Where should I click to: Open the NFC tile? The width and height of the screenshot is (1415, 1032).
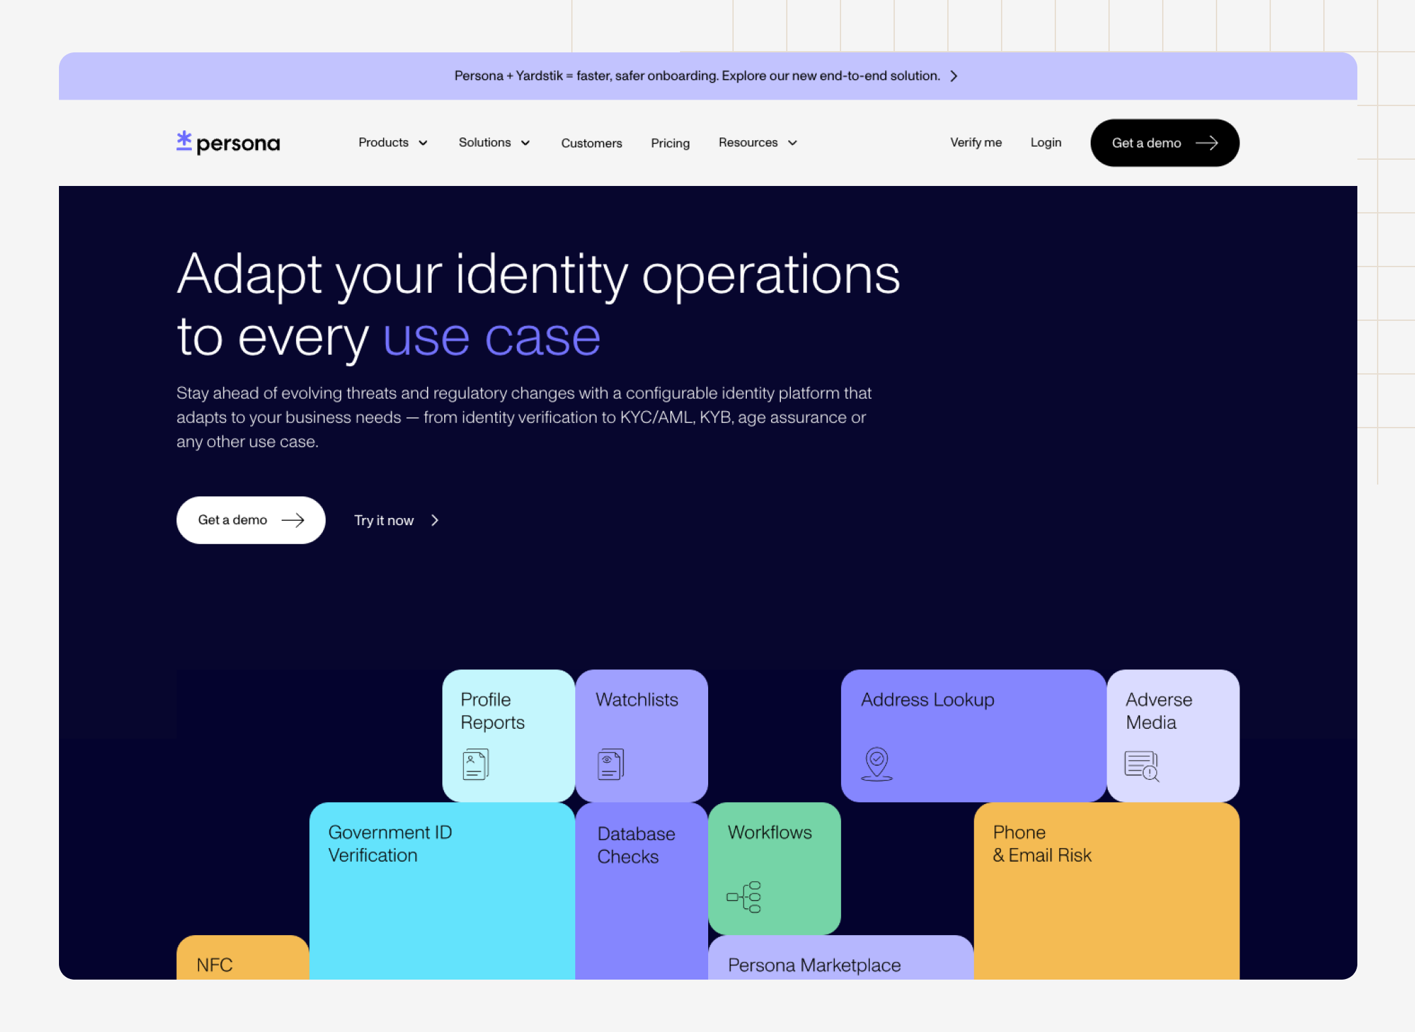pos(243,957)
